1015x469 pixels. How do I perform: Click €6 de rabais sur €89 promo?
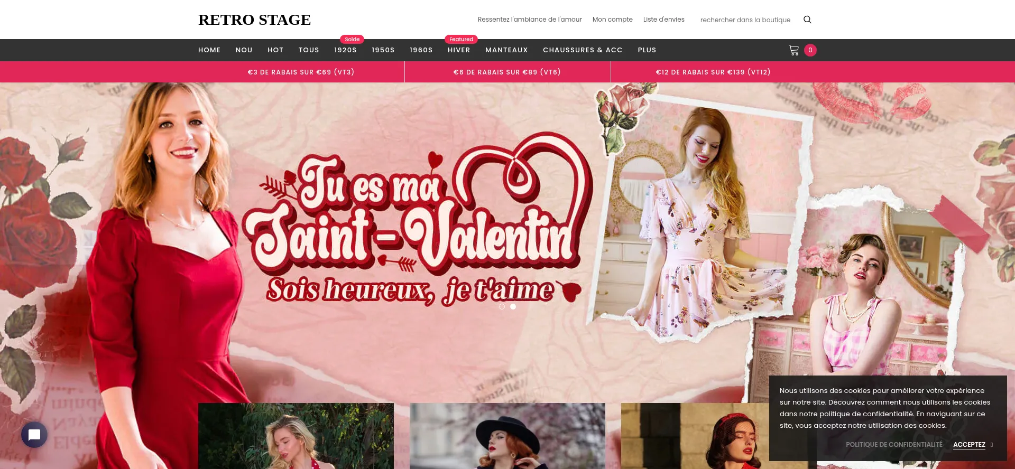pos(508,72)
